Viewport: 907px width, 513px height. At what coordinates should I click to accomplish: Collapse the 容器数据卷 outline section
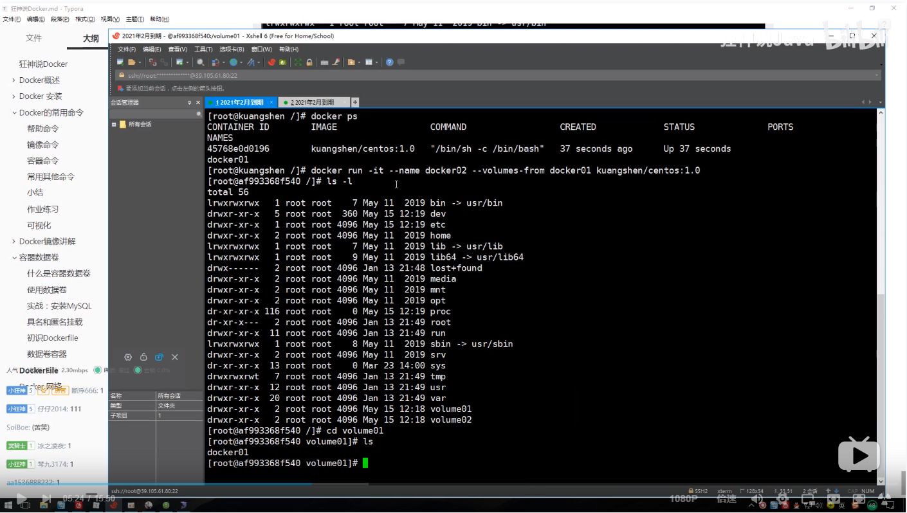14,257
